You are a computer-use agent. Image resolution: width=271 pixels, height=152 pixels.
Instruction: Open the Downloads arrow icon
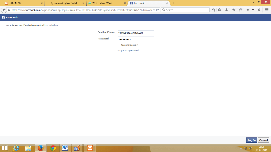click(x=227, y=10)
